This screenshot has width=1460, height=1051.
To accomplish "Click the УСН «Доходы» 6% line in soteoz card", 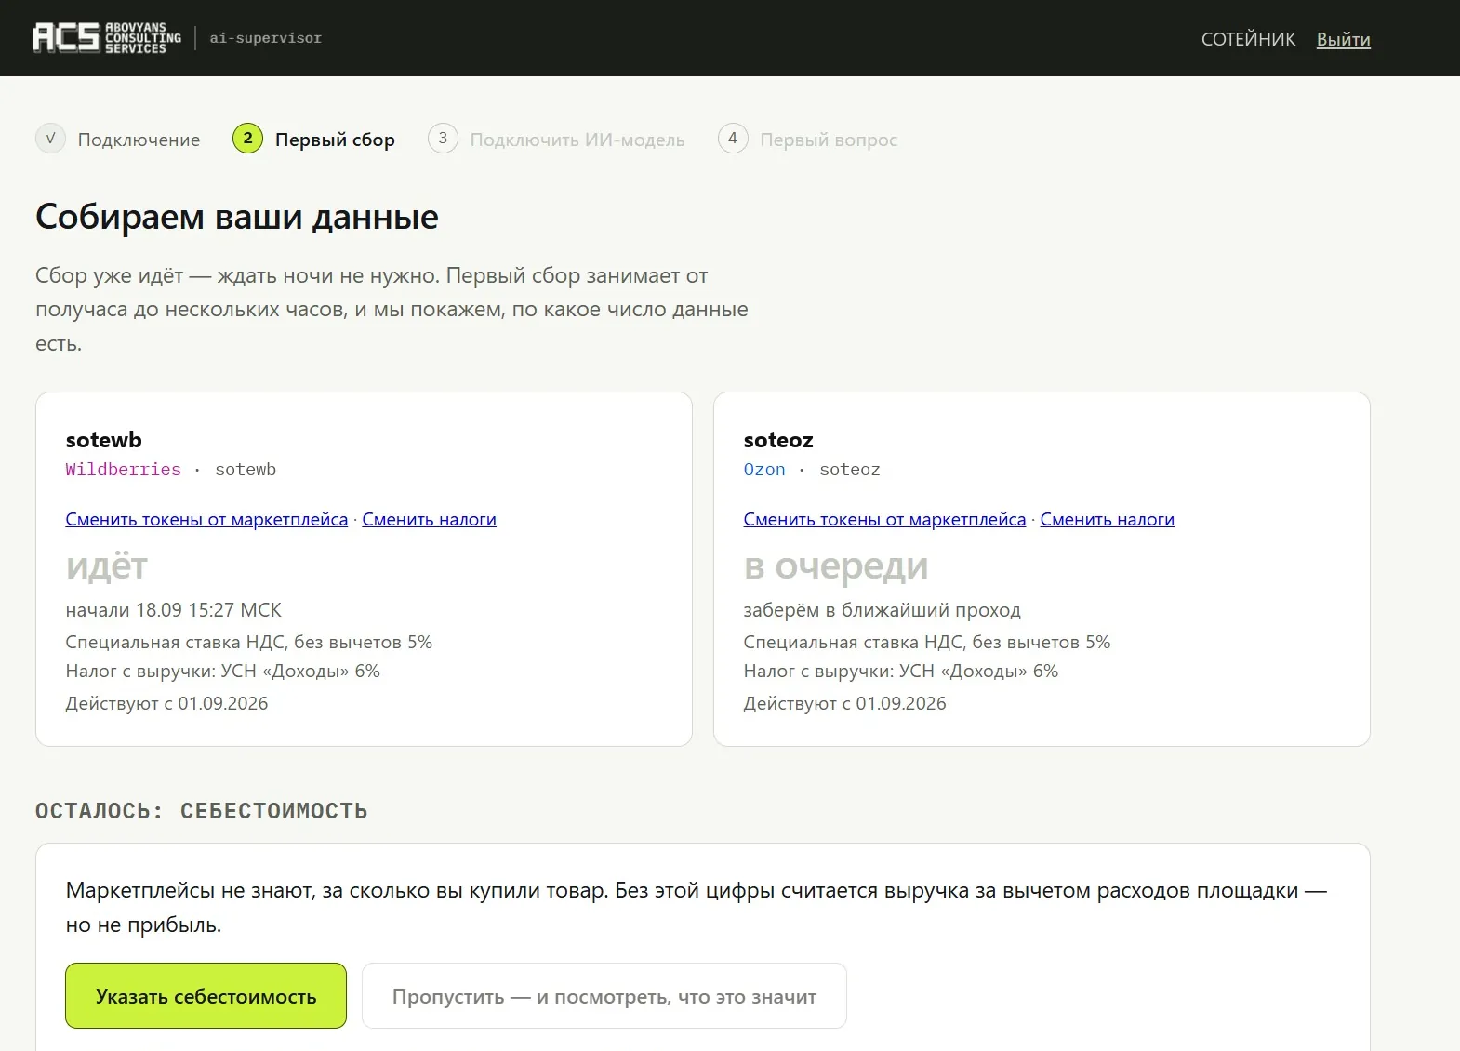I will [901, 671].
